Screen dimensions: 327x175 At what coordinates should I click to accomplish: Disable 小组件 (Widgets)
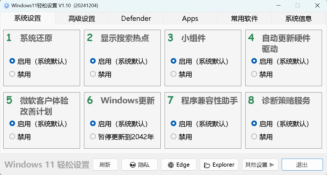click(173, 74)
